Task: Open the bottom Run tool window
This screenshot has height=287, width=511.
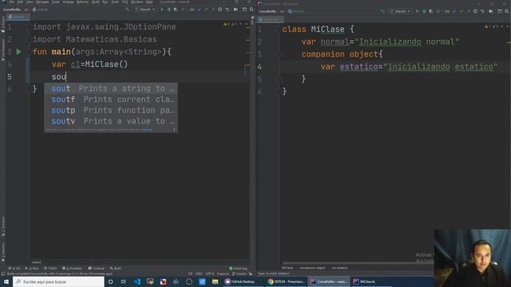Action: (x=32, y=269)
